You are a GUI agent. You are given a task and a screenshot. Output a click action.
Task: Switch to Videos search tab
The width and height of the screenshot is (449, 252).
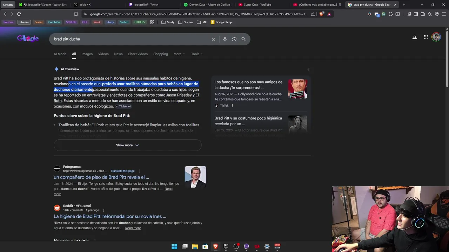103,54
